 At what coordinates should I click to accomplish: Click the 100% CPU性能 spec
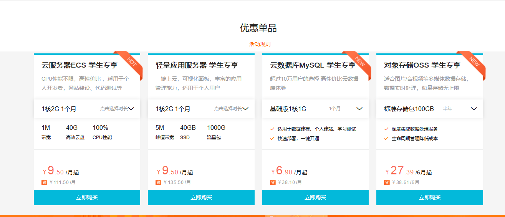[x=102, y=132]
